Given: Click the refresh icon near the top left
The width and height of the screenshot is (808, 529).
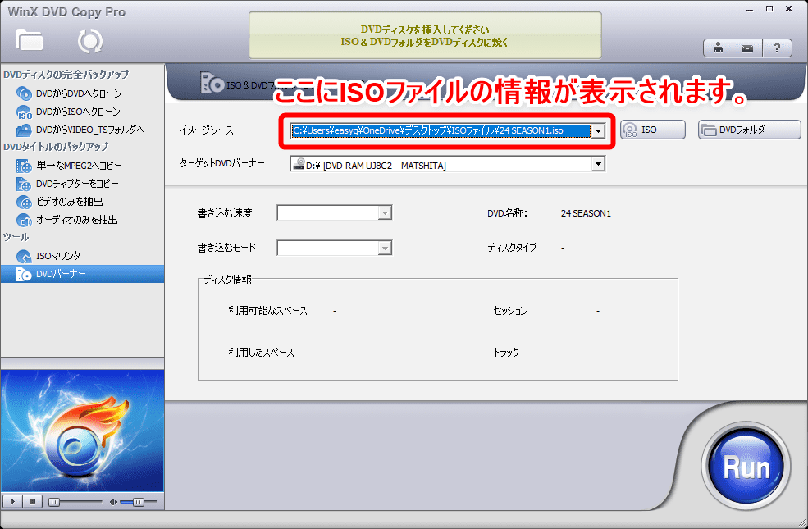Looking at the screenshot, I should pos(89,40).
